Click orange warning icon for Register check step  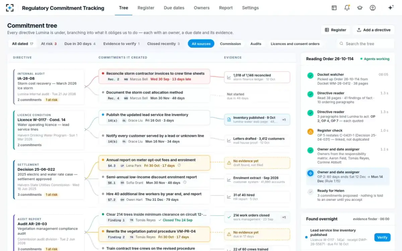pyautogui.click(x=310, y=132)
